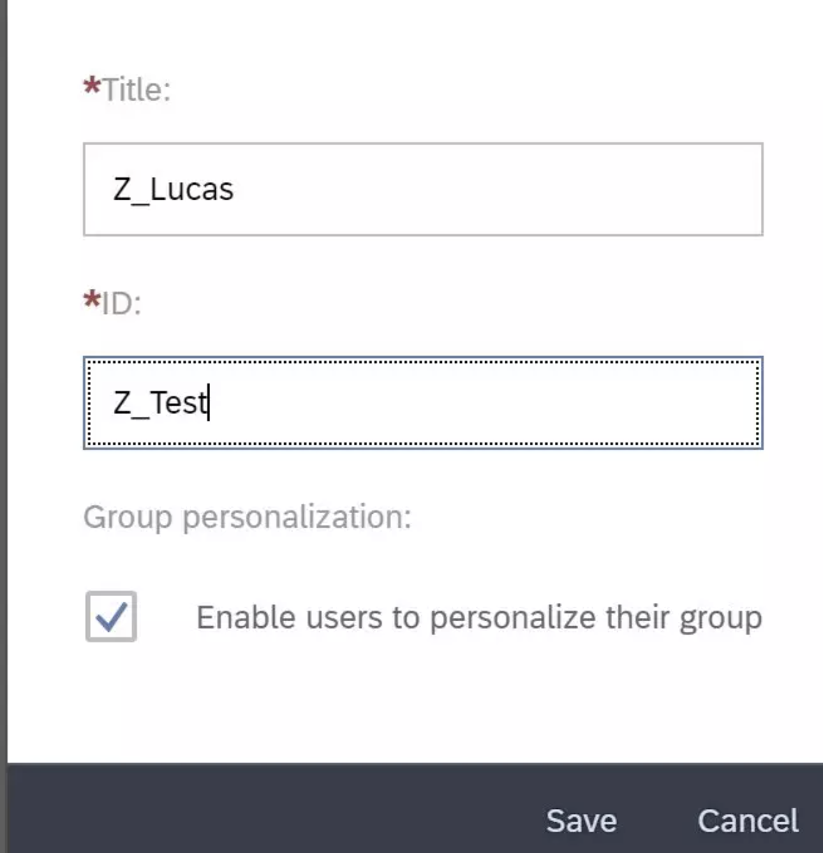Screen dimensions: 823x853
Task: Place cursor on the "Z_Test" text
Action: tap(161, 403)
